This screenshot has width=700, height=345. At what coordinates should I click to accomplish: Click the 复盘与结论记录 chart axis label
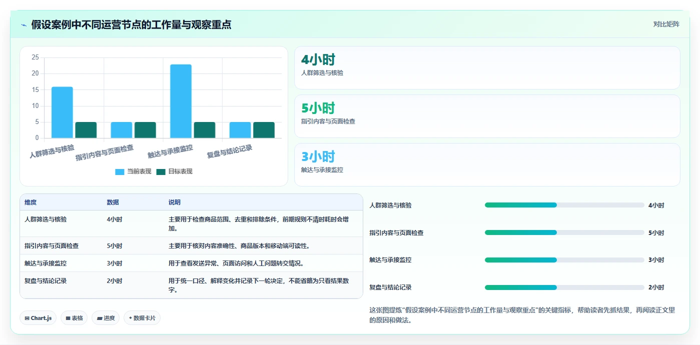point(230,151)
